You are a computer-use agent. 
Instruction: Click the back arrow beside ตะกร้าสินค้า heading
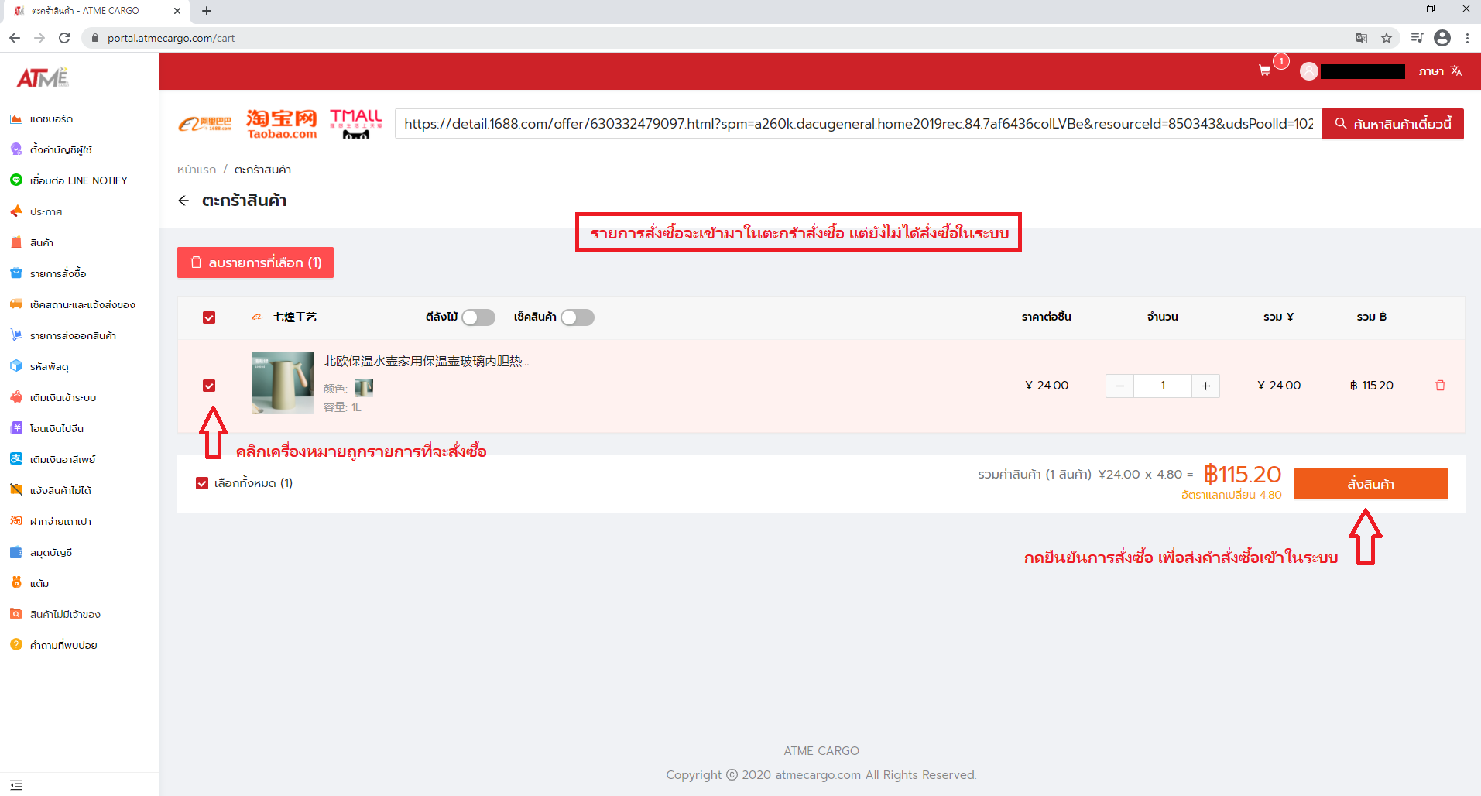coord(183,201)
